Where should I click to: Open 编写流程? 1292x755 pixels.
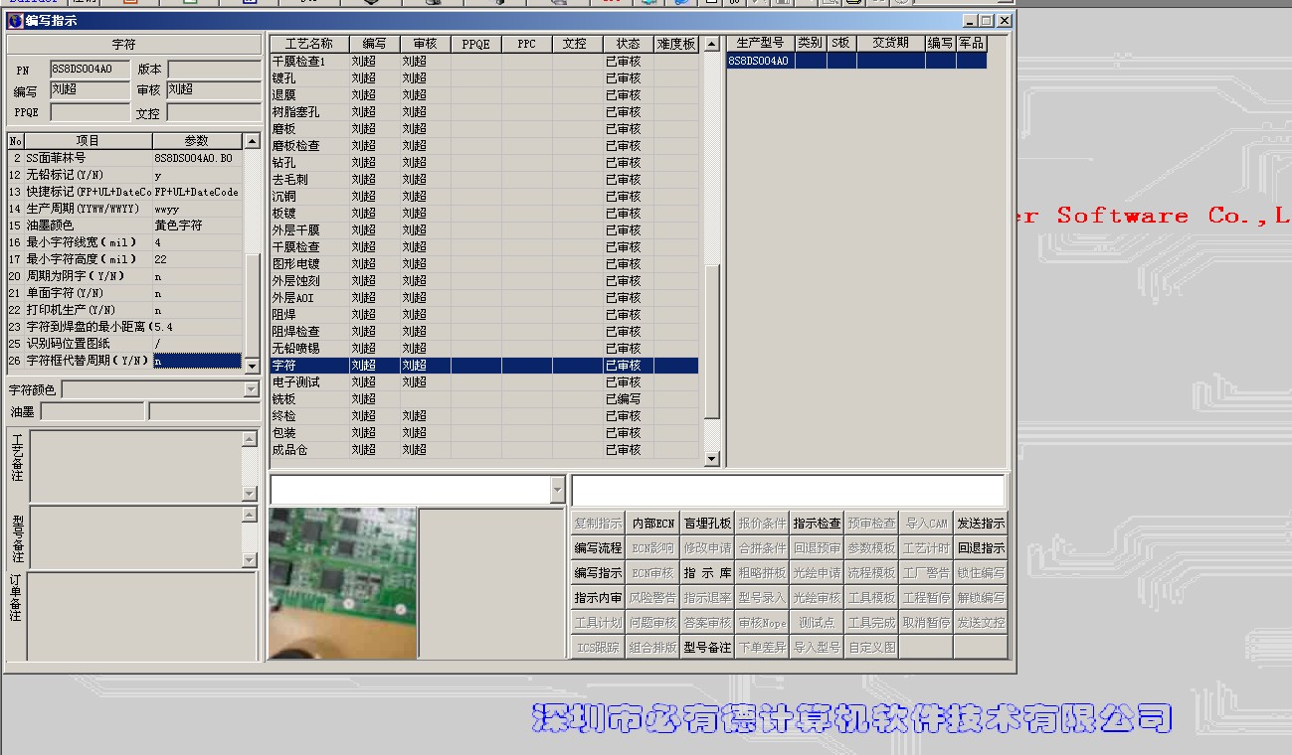pos(598,547)
